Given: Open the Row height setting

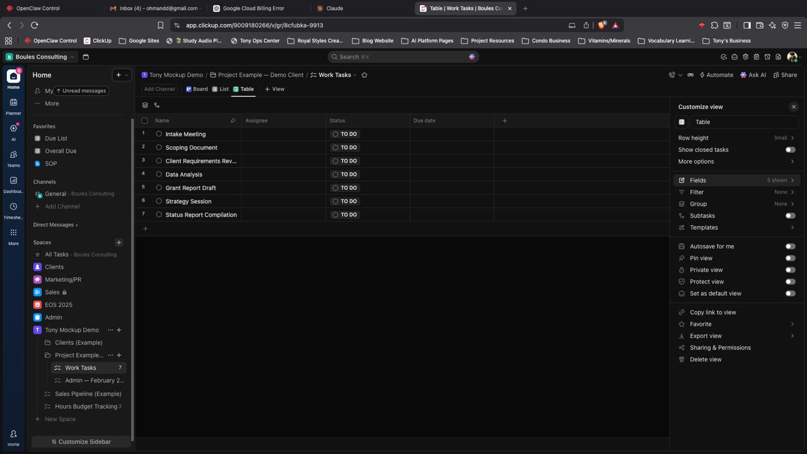Looking at the screenshot, I should click(736, 138).
